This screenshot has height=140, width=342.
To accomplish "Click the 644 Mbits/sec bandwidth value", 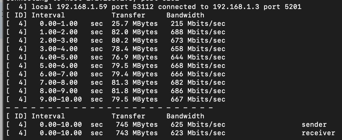I will pyautogui.click(x=198, y=57).
